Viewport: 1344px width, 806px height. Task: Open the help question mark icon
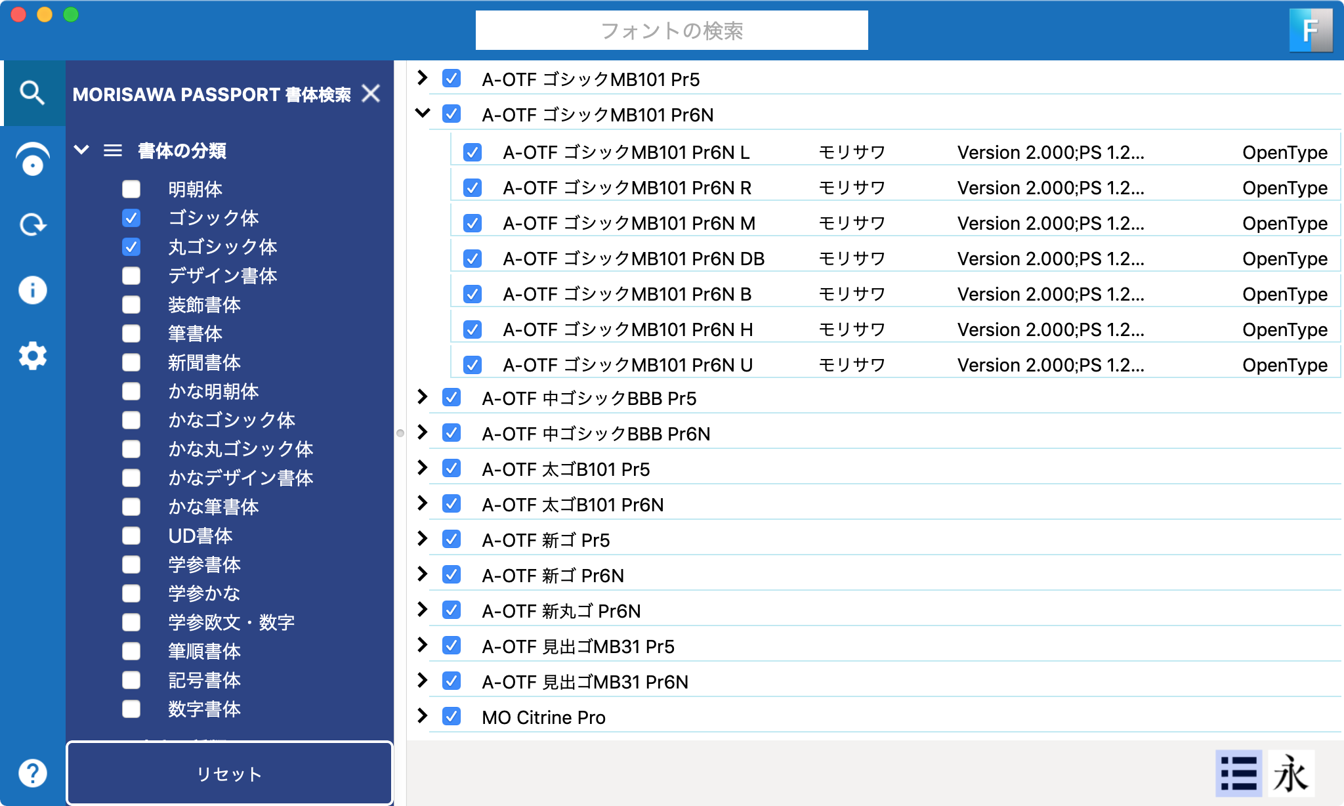point(32,773)
